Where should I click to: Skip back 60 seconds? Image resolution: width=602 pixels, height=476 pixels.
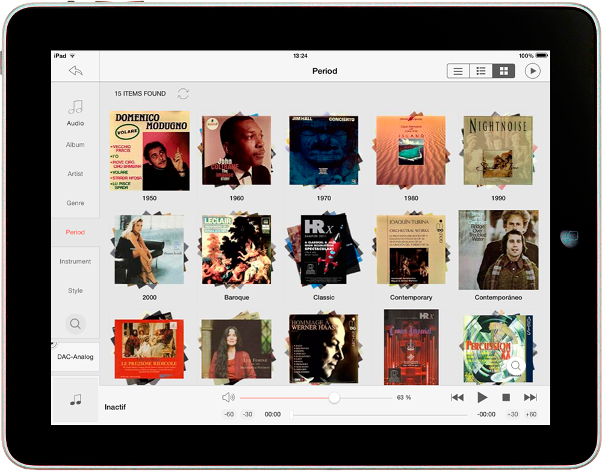(229, 414)
